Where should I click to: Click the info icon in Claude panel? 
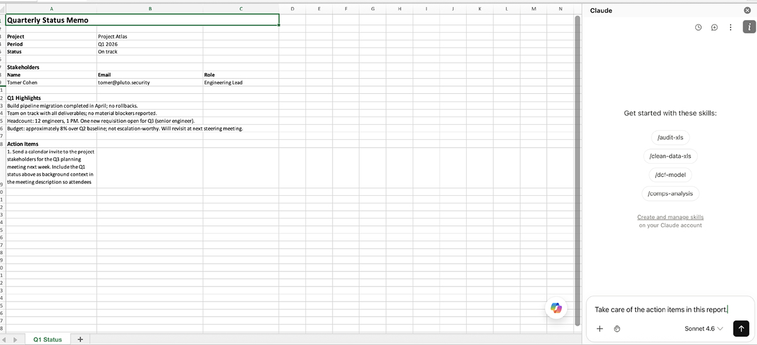(x=748, y=26)
